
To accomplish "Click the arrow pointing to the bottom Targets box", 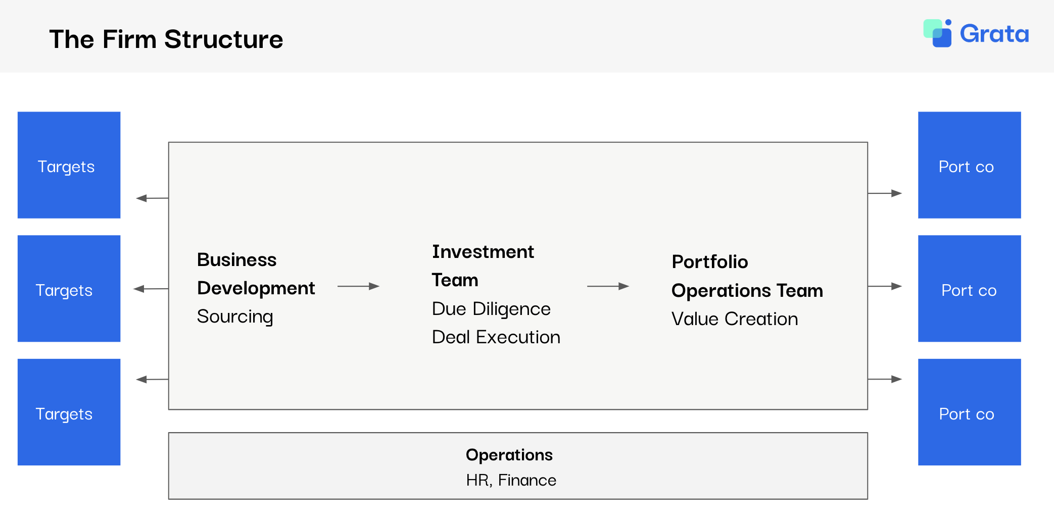I will 152,379.
